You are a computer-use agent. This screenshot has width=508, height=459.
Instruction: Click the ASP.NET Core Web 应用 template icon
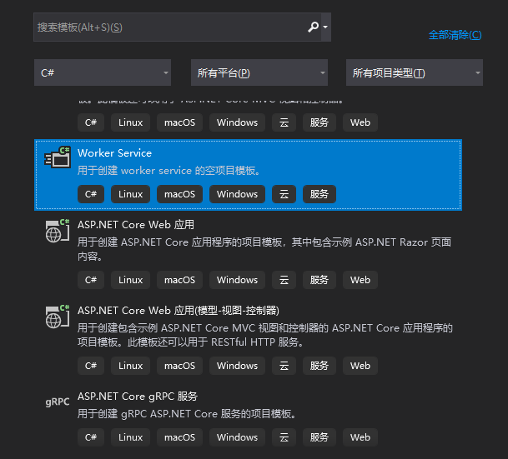tap(58, 230)
